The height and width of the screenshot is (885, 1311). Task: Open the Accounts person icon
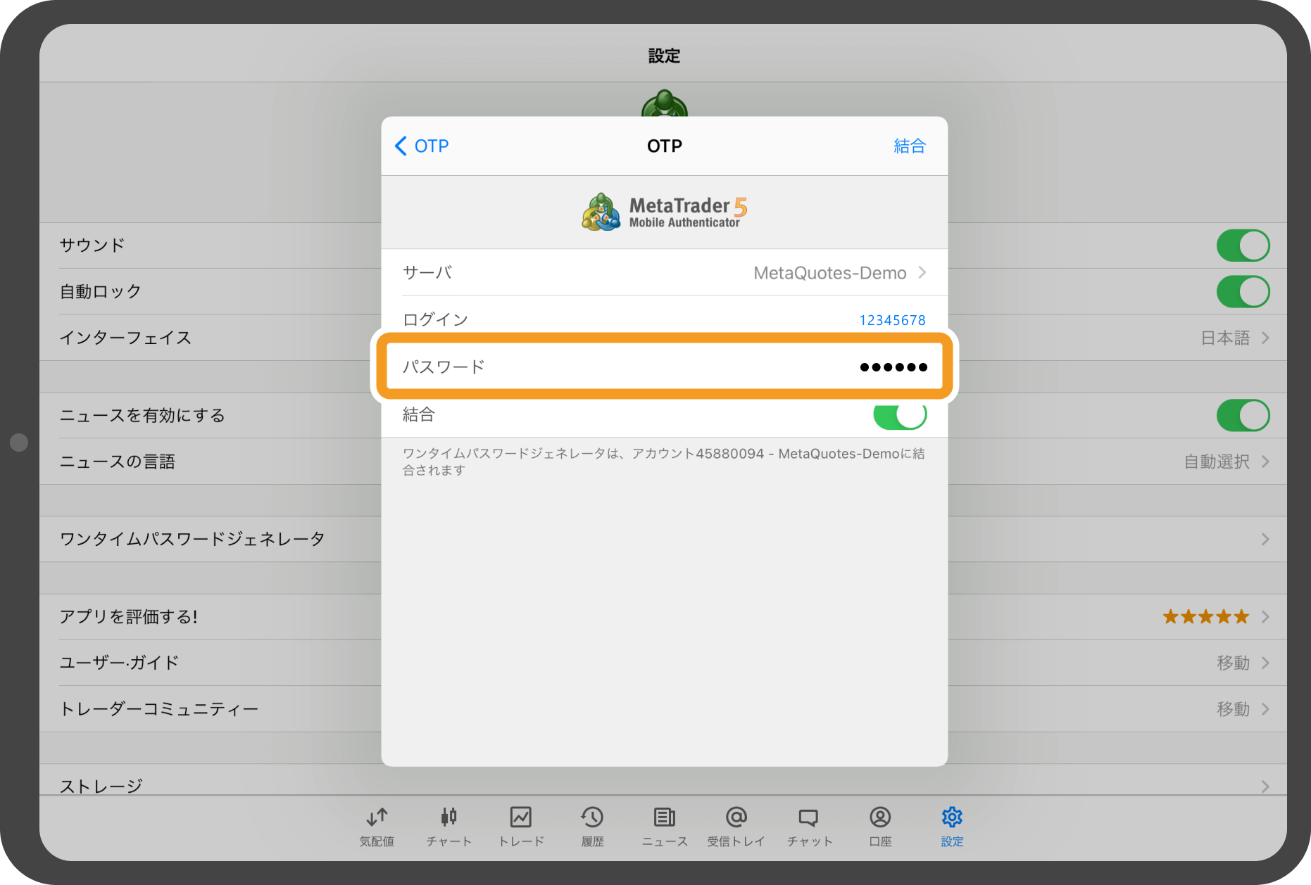click(880, 817)
